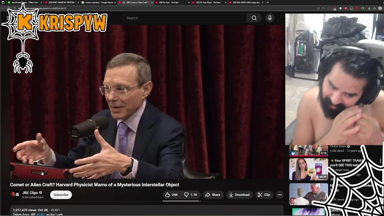Click into the YouTube Search field

(x=184, y=18)
